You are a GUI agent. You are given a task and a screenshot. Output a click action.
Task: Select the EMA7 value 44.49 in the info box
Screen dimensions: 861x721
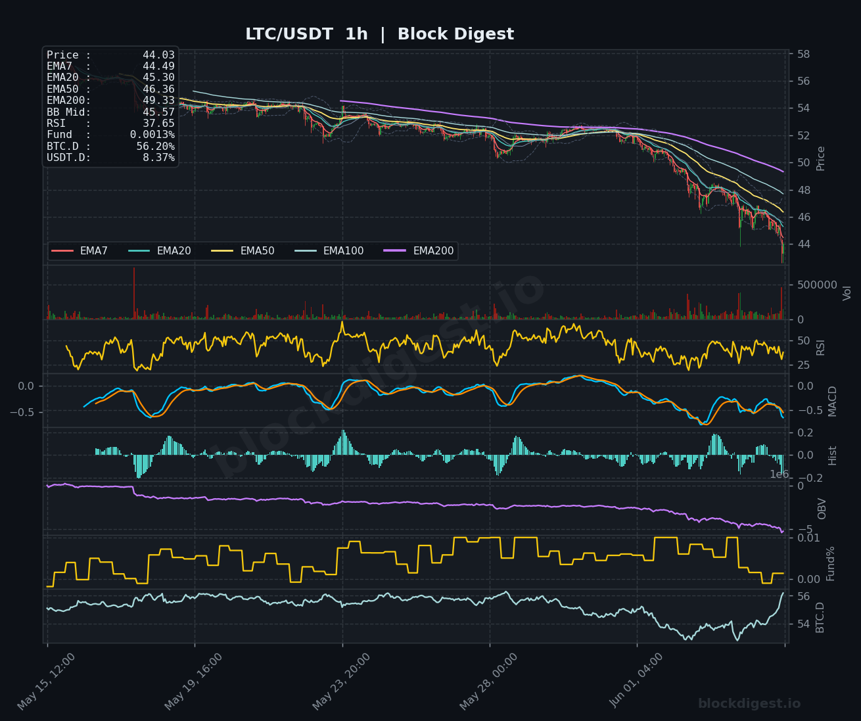158,66
